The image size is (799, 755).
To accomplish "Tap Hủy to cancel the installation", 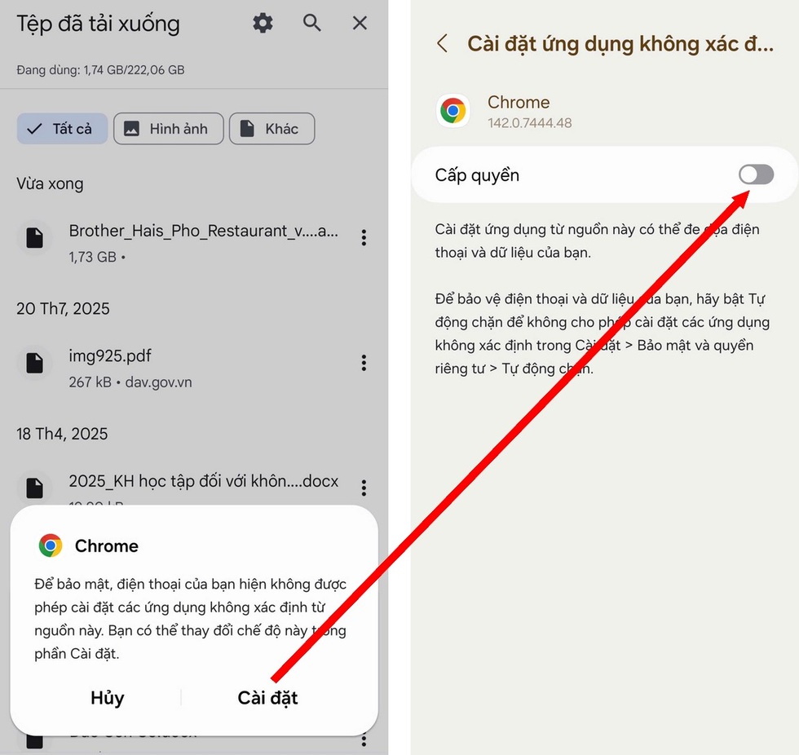I will (x=107, y=698).
